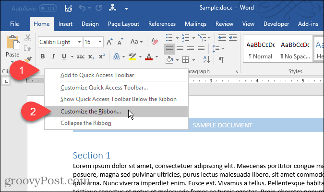Select Justify paragraph alignment

pyautogui.click(x=201, y=49)
